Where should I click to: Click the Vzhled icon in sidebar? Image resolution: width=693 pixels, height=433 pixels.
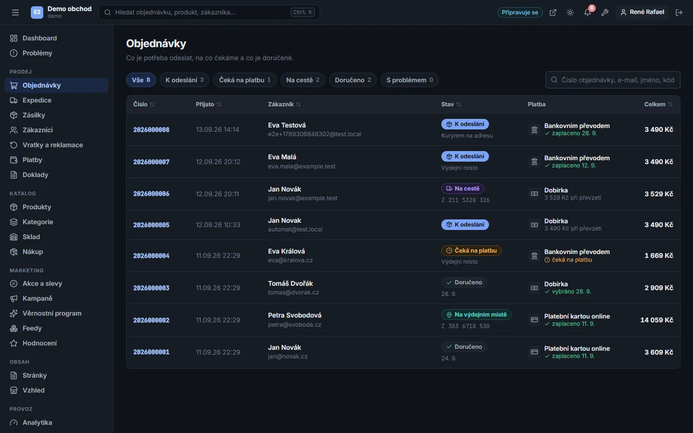pos(13,390)
